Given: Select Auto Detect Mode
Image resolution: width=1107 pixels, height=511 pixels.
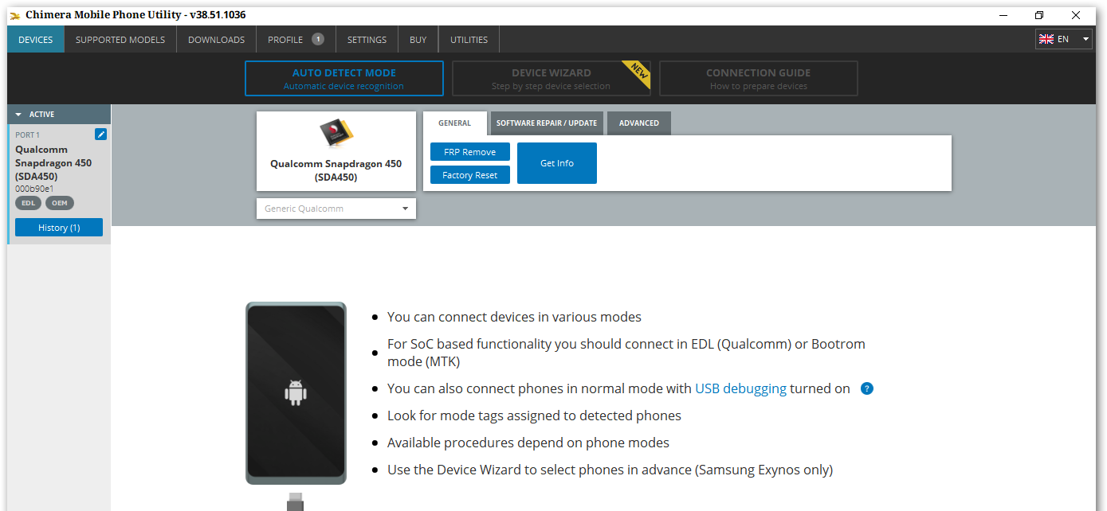Looking at the screenshot, I should (344, 79).
